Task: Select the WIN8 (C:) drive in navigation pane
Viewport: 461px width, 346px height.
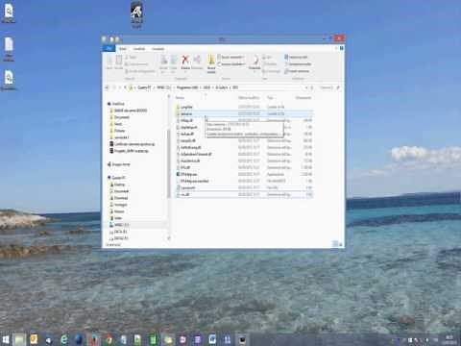Action: (x=121, y=225)
